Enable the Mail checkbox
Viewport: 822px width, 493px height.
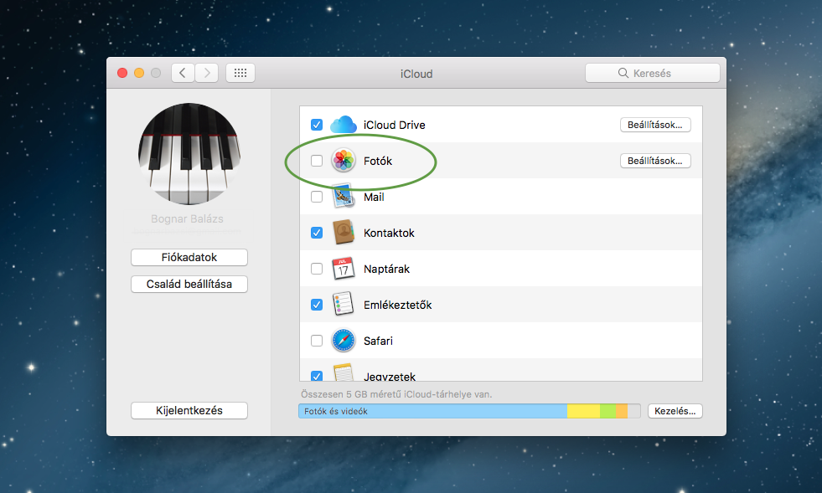pos(317,197)
